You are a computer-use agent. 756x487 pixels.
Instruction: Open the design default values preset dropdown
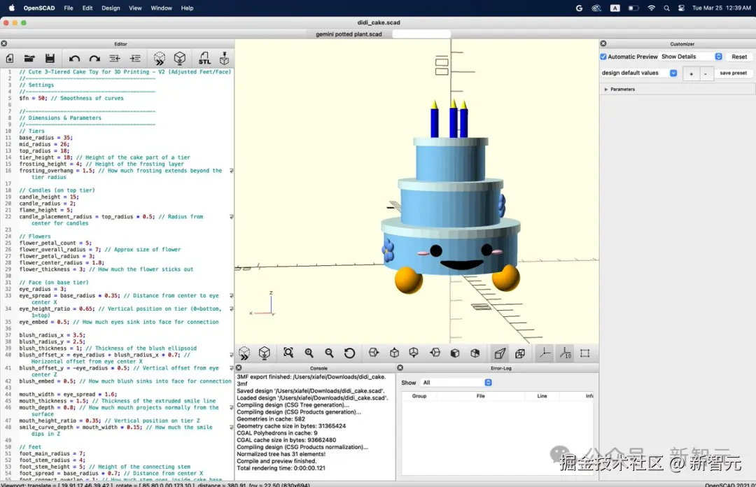pos(639,73)
